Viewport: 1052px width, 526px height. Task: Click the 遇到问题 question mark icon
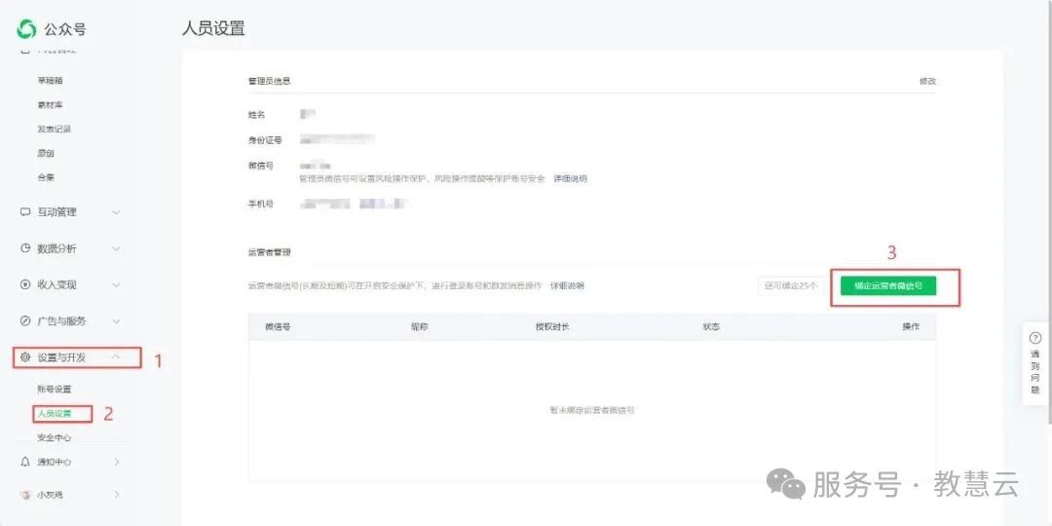click(x=1035, y=338)
